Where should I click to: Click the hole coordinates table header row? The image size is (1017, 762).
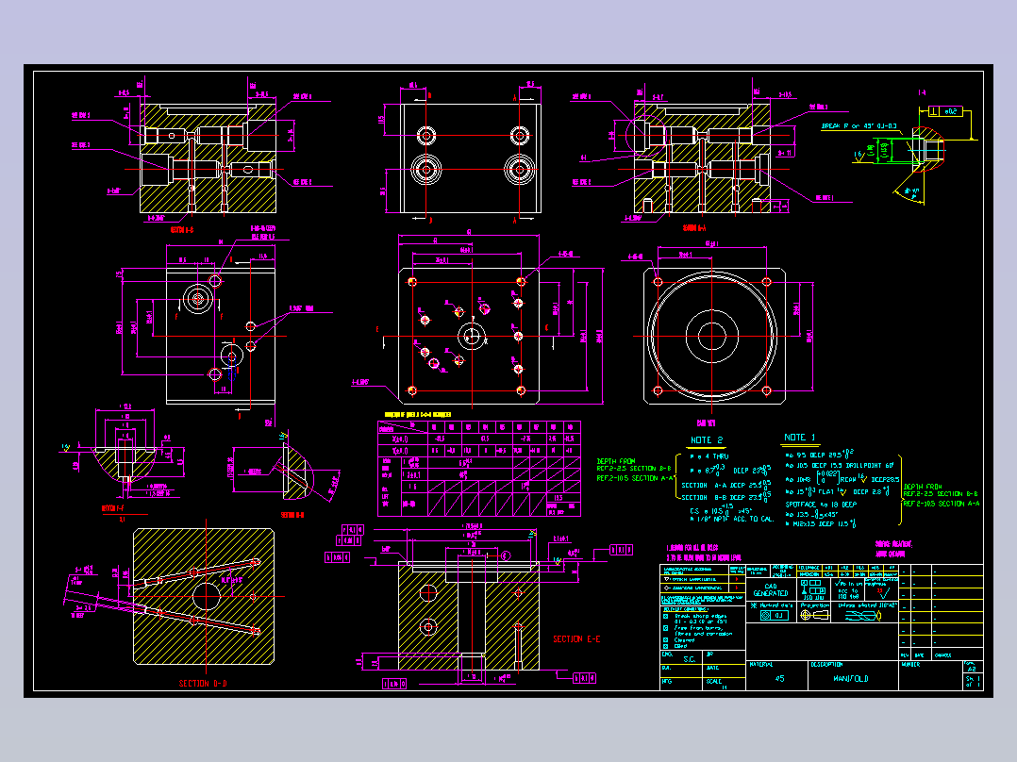478,427
